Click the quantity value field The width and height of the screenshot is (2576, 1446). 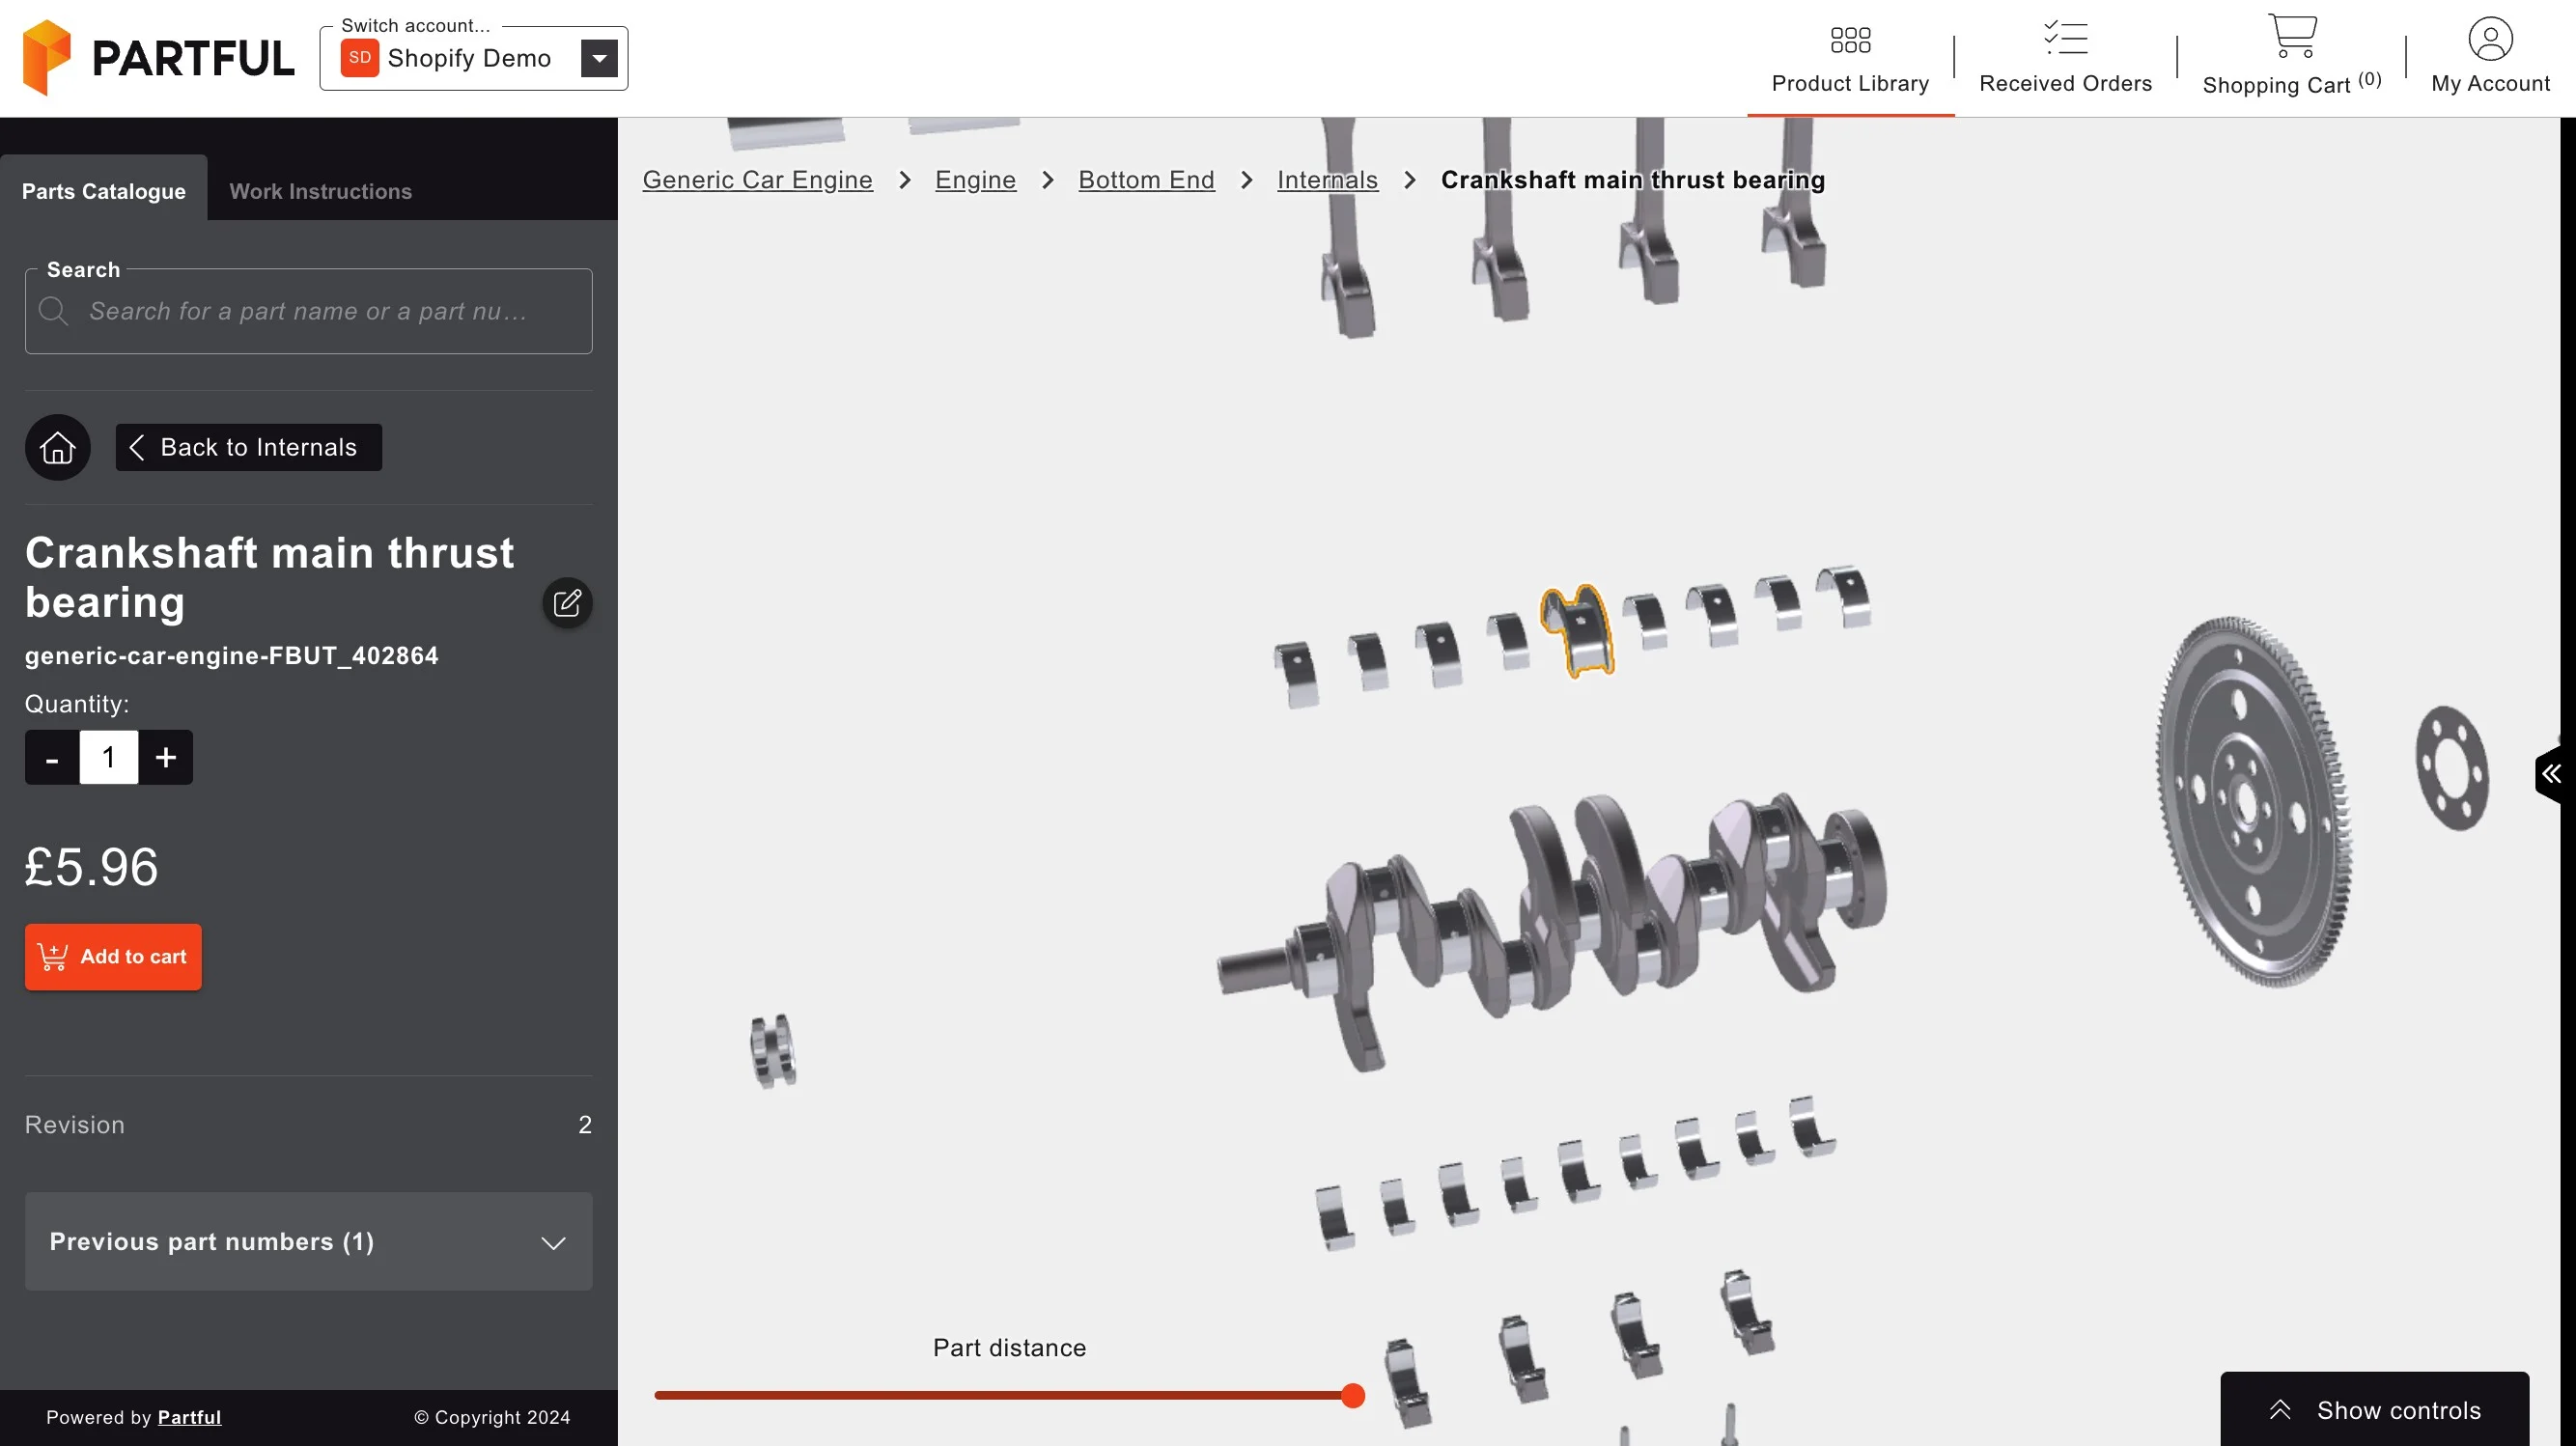pyautogui.click(x=109, y=758)
